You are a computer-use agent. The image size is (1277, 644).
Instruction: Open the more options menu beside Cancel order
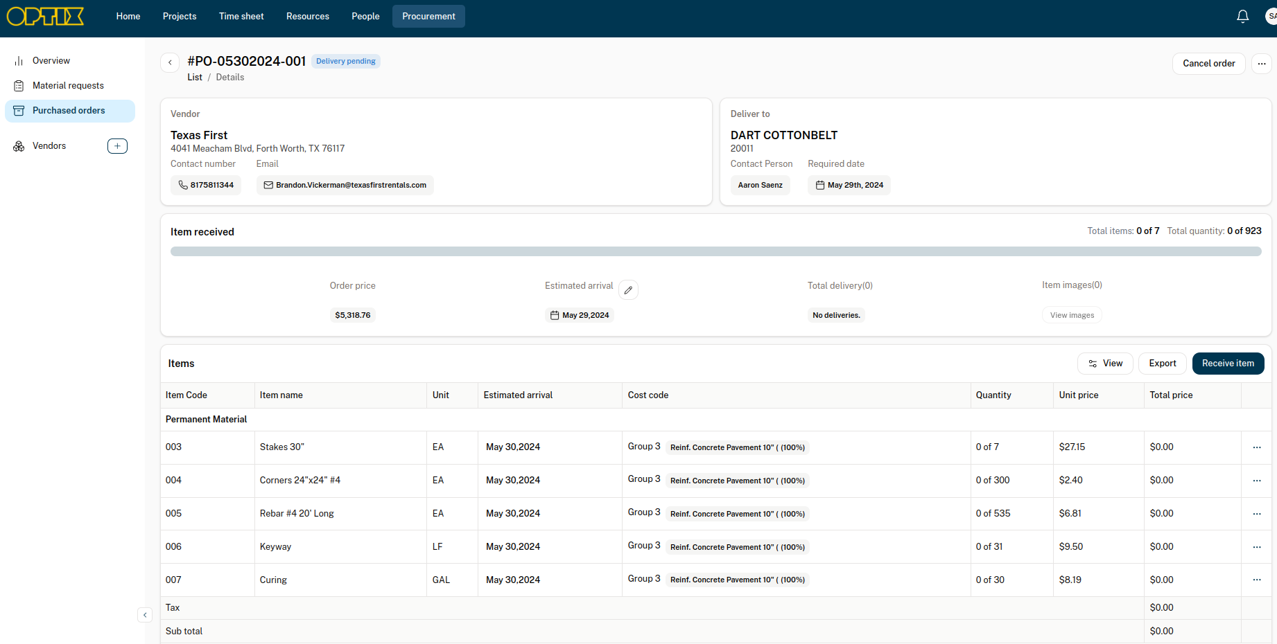[1261, 64]
